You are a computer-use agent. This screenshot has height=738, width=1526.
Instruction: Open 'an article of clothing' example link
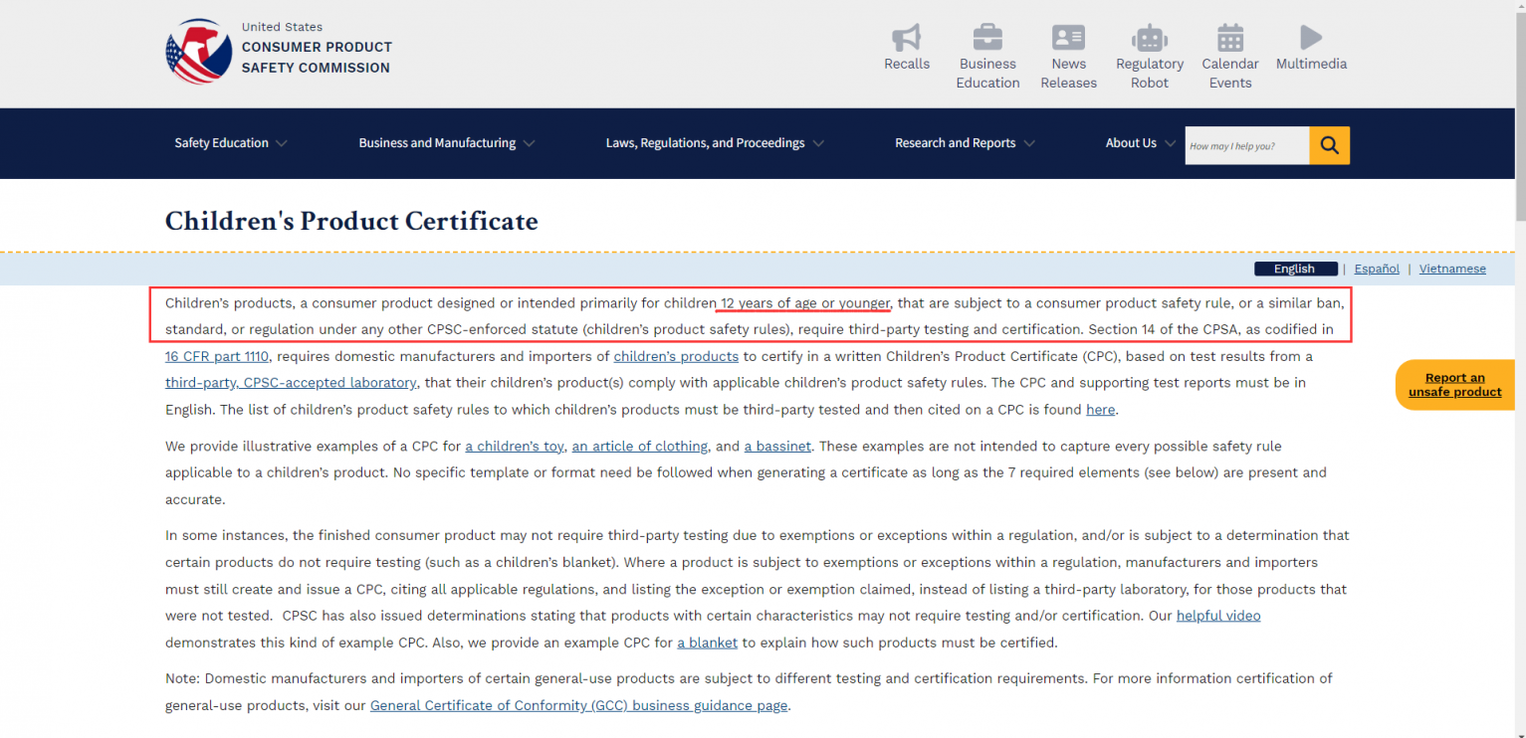coord(640,446)
